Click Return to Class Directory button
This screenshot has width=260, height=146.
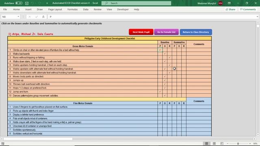click(x=196, y=32)
